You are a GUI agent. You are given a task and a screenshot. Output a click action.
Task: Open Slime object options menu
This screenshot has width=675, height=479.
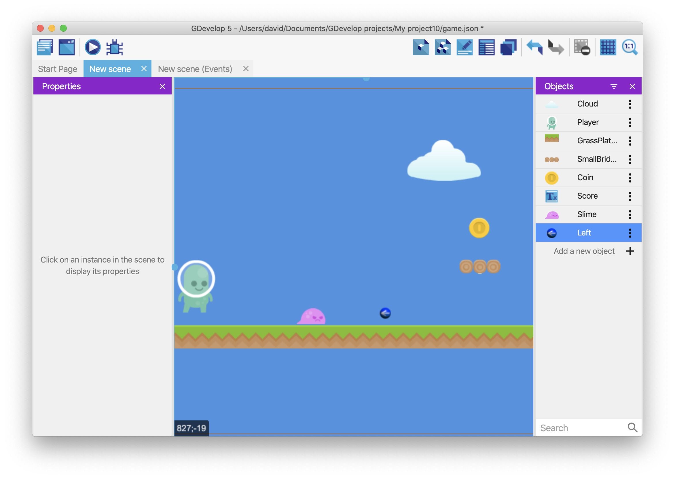pyautogui.click(x=630, y=214)
